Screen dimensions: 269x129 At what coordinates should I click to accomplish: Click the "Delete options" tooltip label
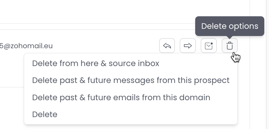pyautogui.click(x=230, y=26)
